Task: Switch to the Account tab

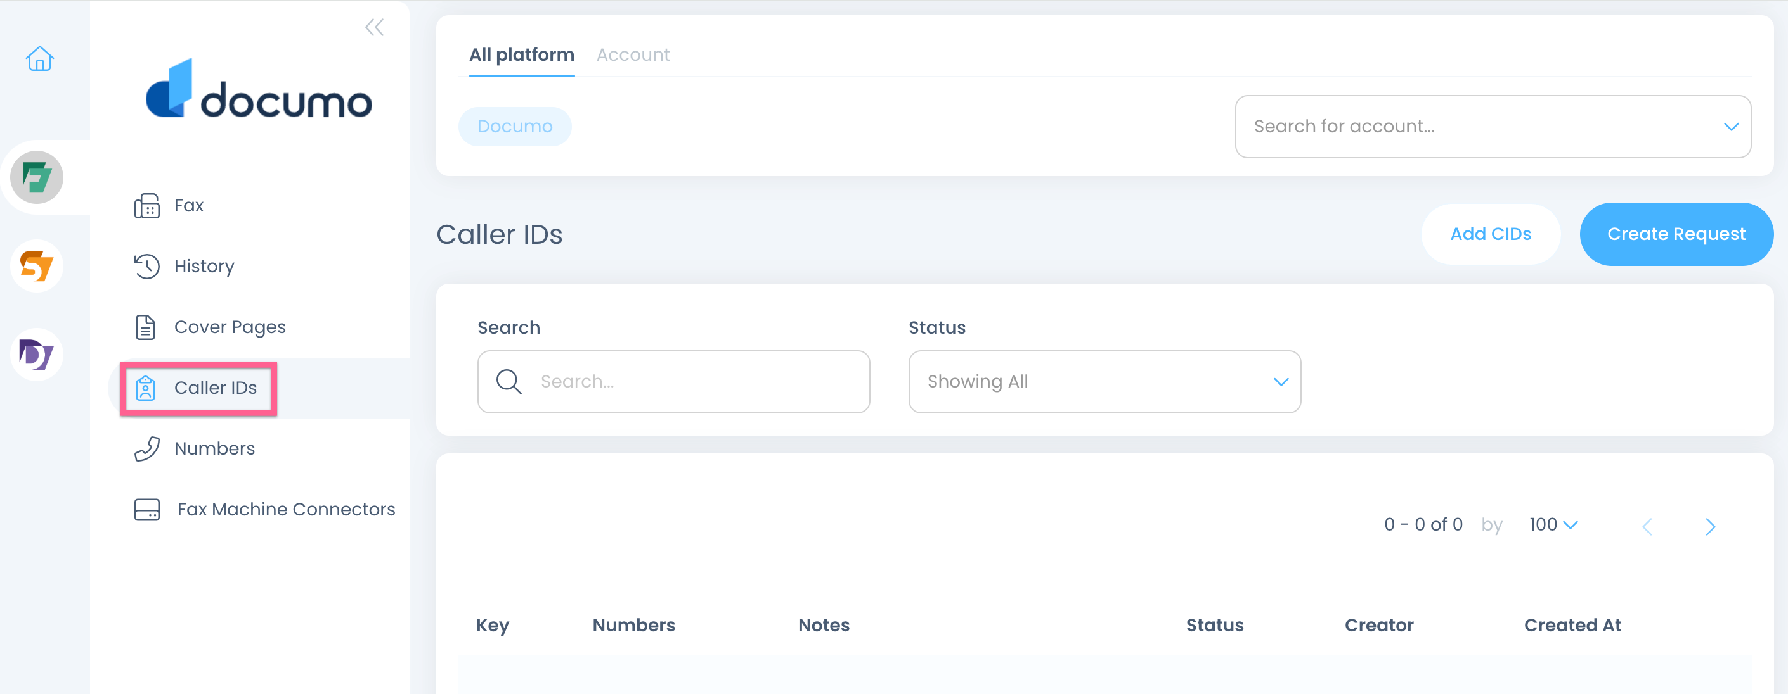Action: (633, 54)
